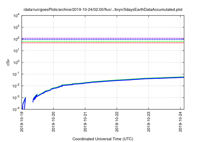Click the purple dashed threshold line
The width and height of the screenshot is (203, 142).
103,38
